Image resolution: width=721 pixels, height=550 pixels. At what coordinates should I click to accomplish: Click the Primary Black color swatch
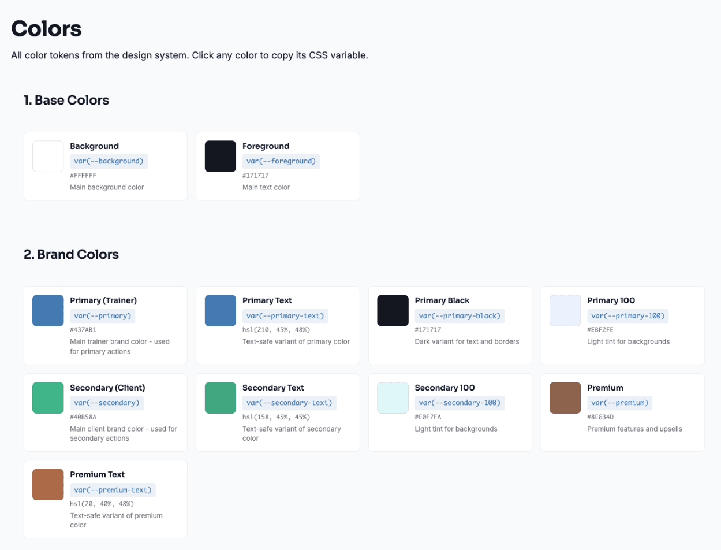pos(393,311)
